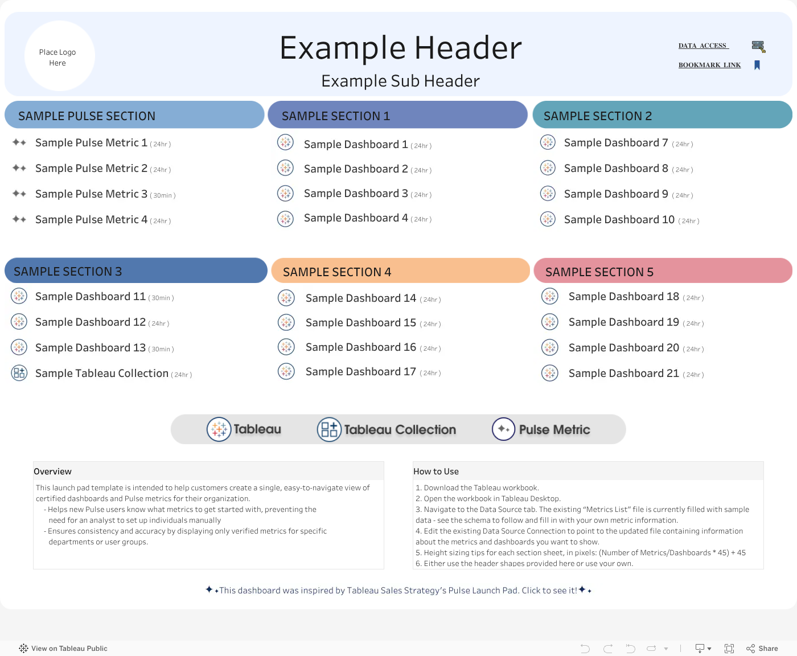Click the undo arrow in bottom toolbar
The image size is (797, 656).
585,649
